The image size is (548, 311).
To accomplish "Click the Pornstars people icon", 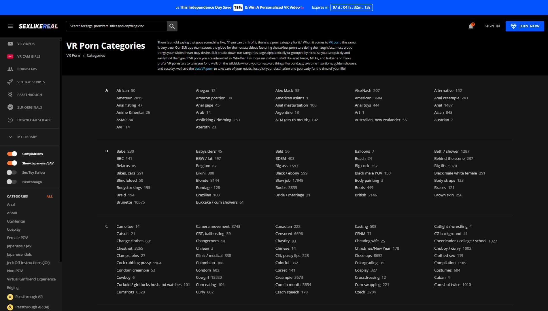I will coord(10,69).
